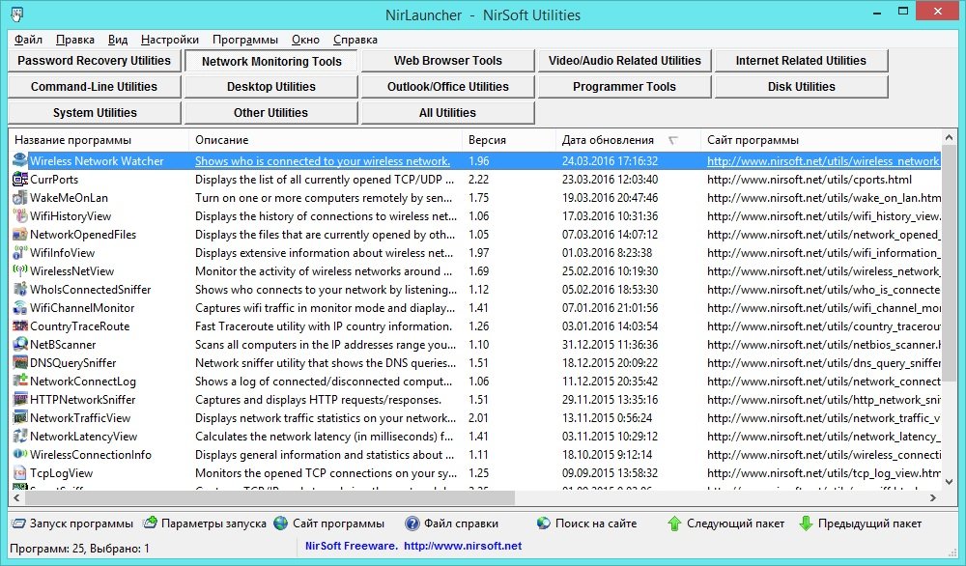Click the Wireless Network Watcher site URL
The width and height of the screenshot is (966, 566).
pyautogui.click(x=822, y=161)
